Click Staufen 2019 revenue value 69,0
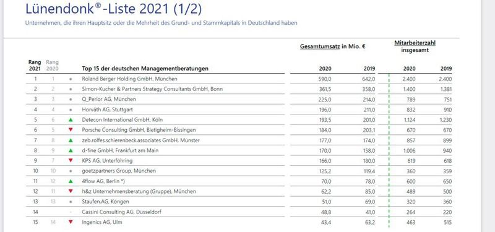Viewport: 495px width, 232px height. point(370,202)
